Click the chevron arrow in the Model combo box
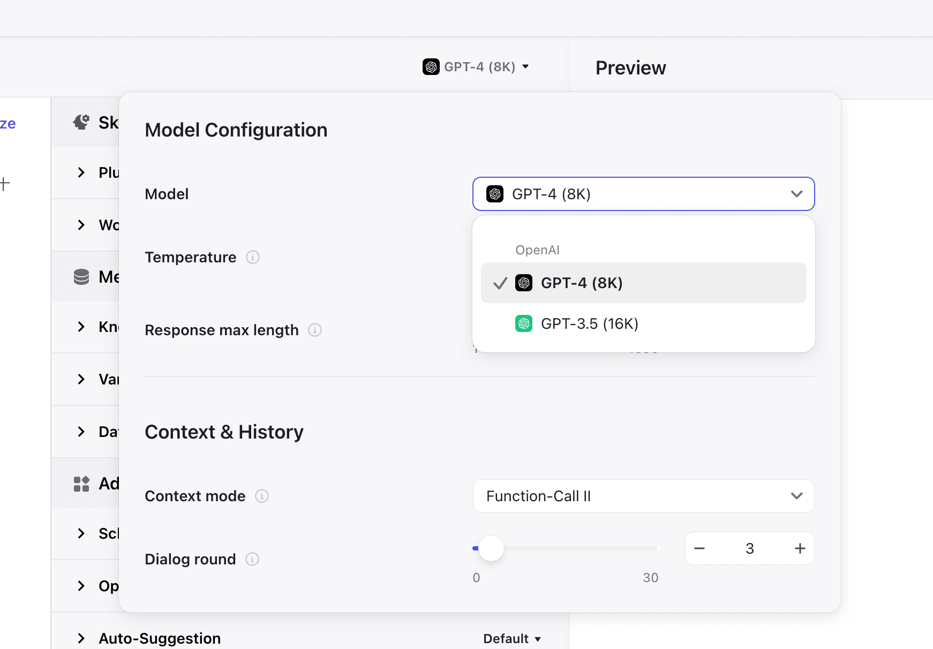Image resolution: width=933 pixels, height=649 pixels. tap(796, 194)
